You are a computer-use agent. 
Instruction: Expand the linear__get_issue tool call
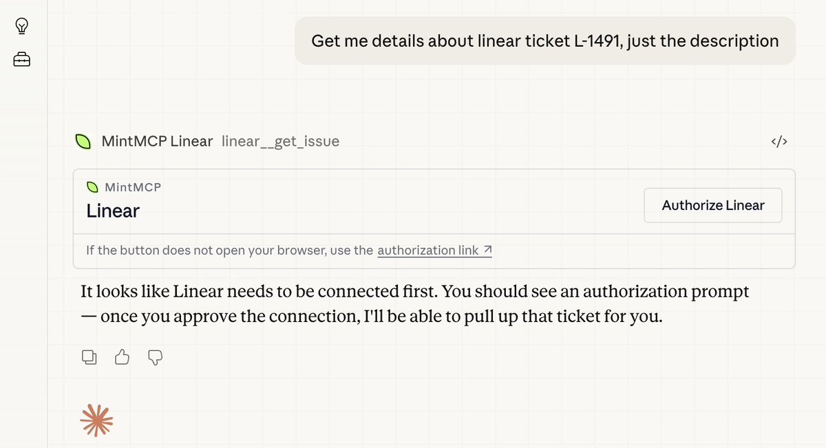click(280, 142)
